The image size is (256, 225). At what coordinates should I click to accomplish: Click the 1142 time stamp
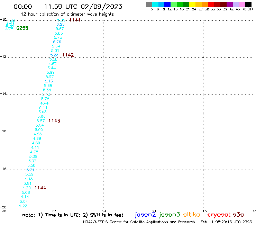(68, 55)
